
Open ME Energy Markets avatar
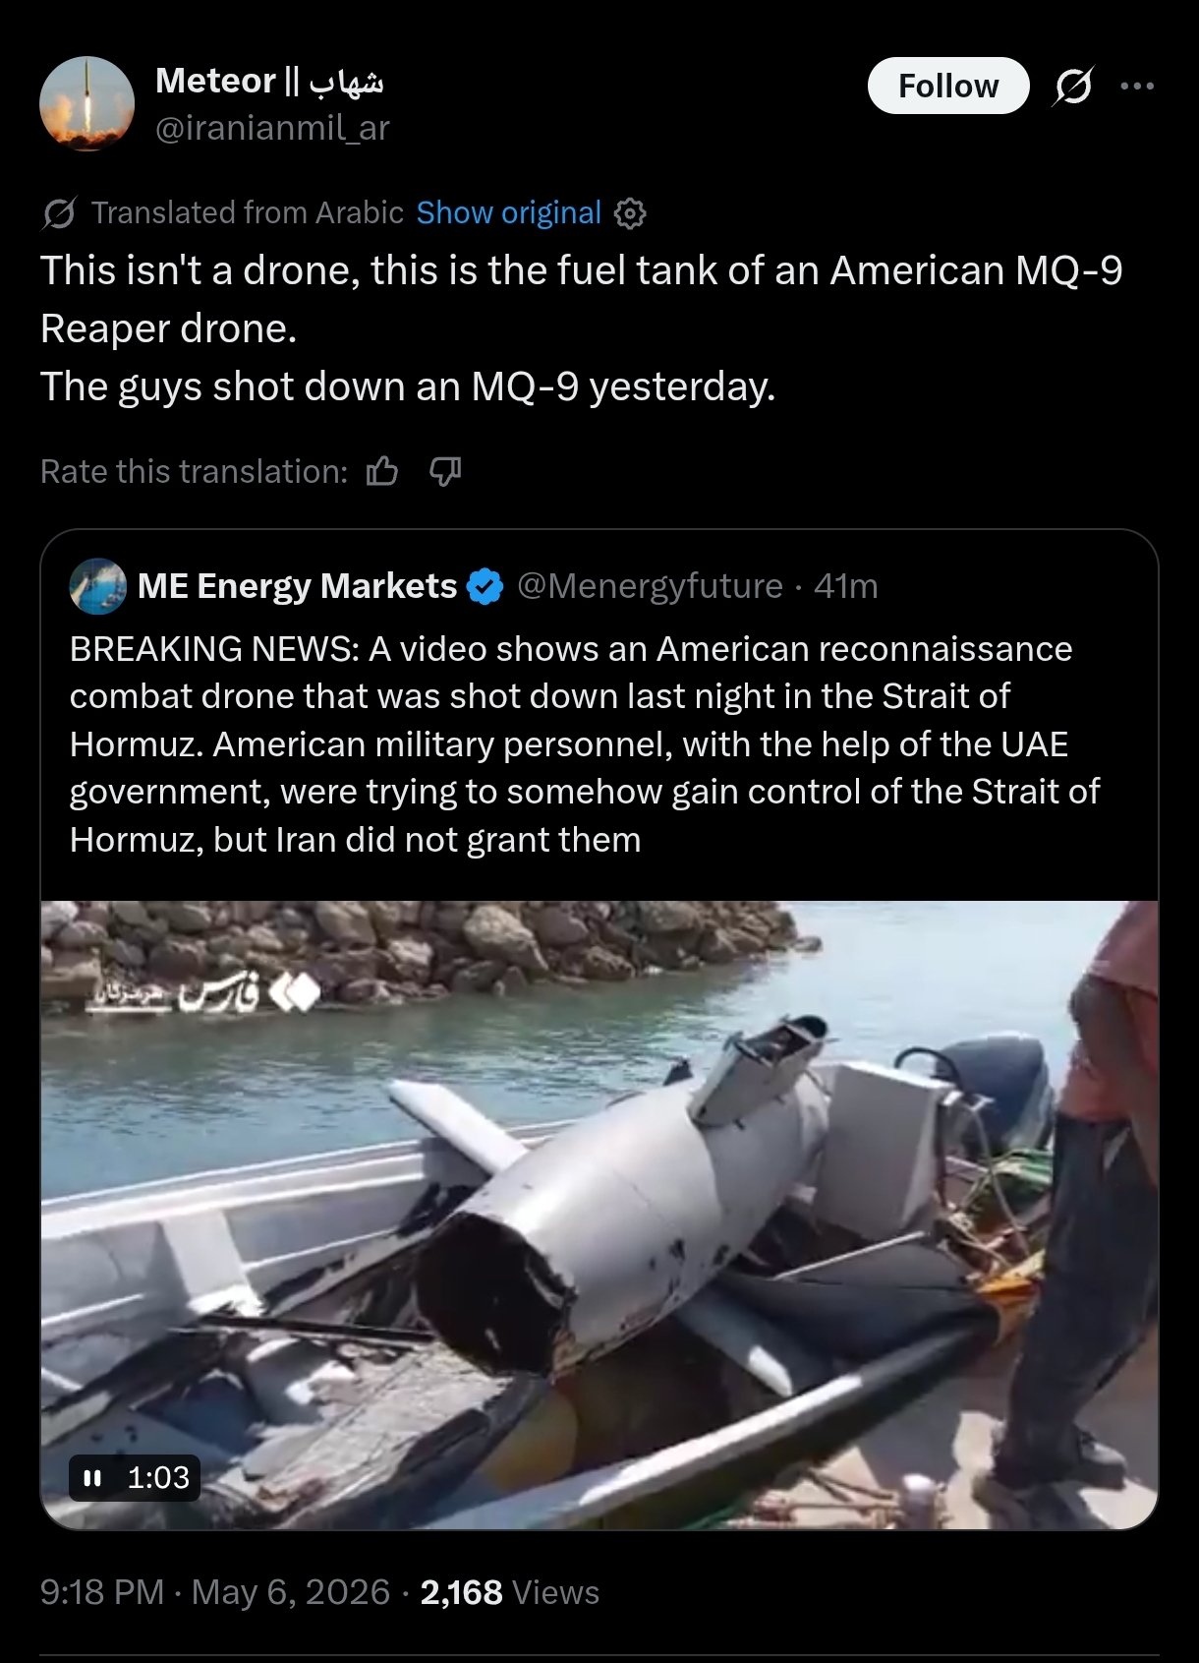click(x=97, y=586)
